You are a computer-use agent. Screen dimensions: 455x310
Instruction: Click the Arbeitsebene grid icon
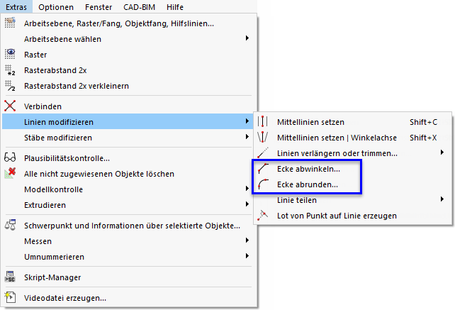(10, 23)
